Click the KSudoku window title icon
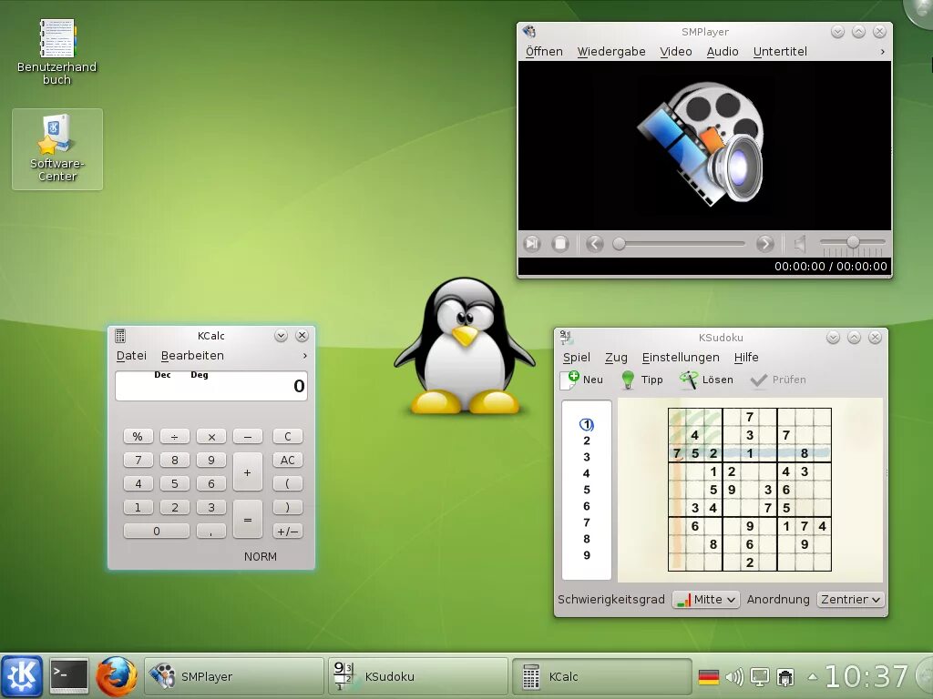The width and height of the screenshot is (933, 699). [566, 338]
